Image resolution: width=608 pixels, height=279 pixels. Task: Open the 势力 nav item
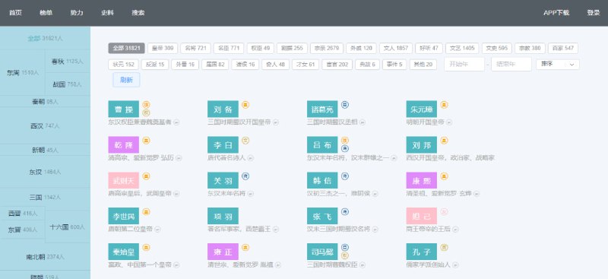[77, 13]
